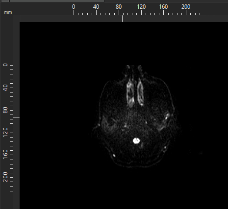Click the 200 mark on vertical ruler

[5, 177]
